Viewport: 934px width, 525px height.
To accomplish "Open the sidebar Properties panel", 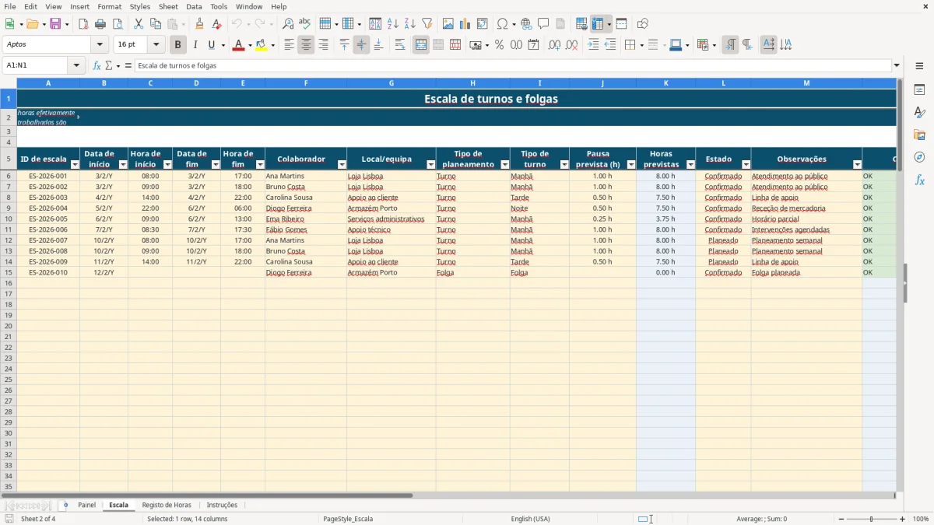I will pos(919,89).
